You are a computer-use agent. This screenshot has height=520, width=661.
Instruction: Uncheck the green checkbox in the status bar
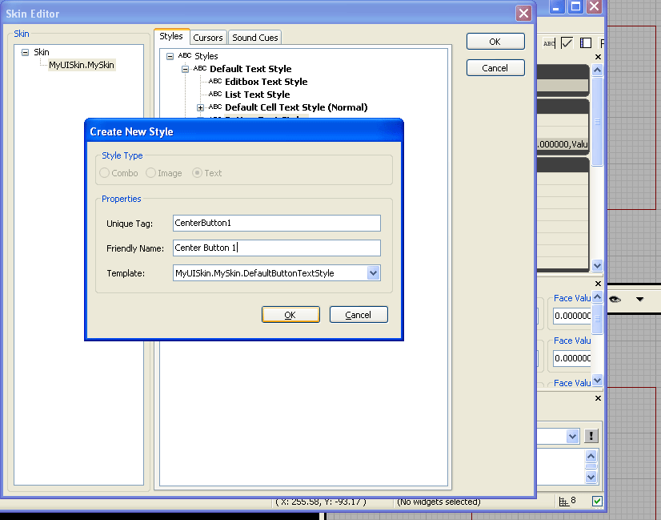596,500
